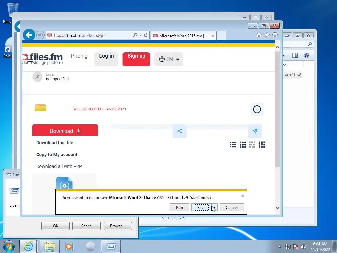The height and width of the screenshot is (253, 337).
Task: Open Internet Explorer on the taskbar
Action: (28, 246)
